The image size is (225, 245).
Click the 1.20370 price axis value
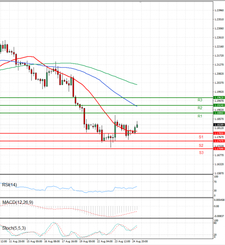219,83
